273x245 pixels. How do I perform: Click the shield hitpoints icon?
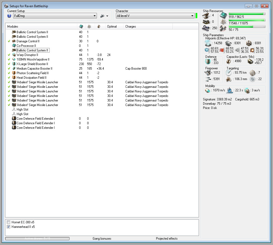[x=208, y=43]
